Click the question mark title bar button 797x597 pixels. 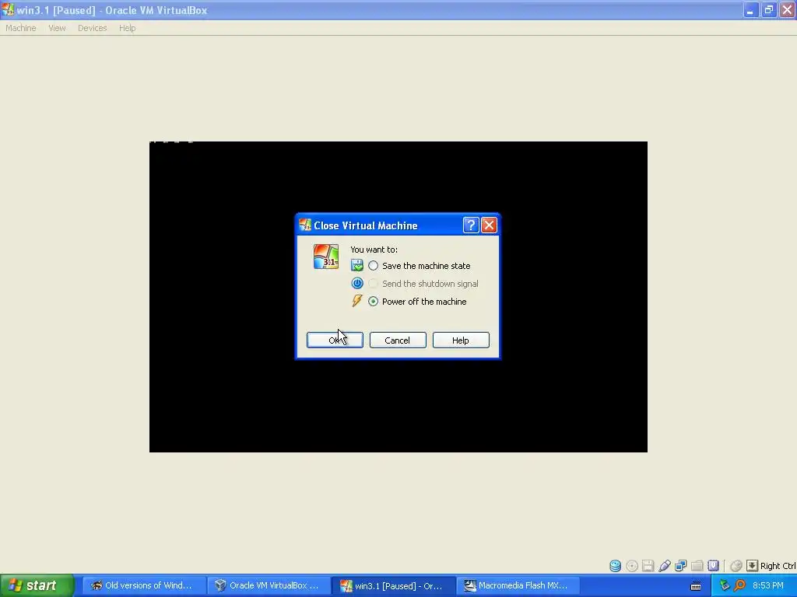coord(471,225)
